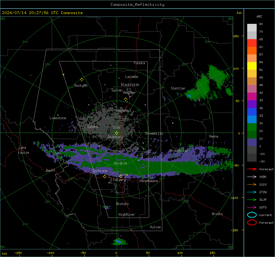Click the Drumheller label

point(179,151)
